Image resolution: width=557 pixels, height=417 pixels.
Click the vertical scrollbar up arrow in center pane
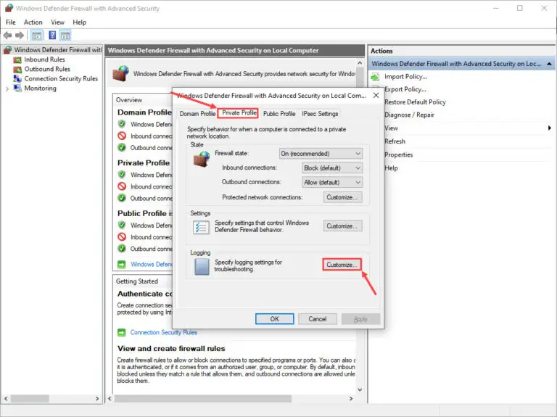point(360,63)
